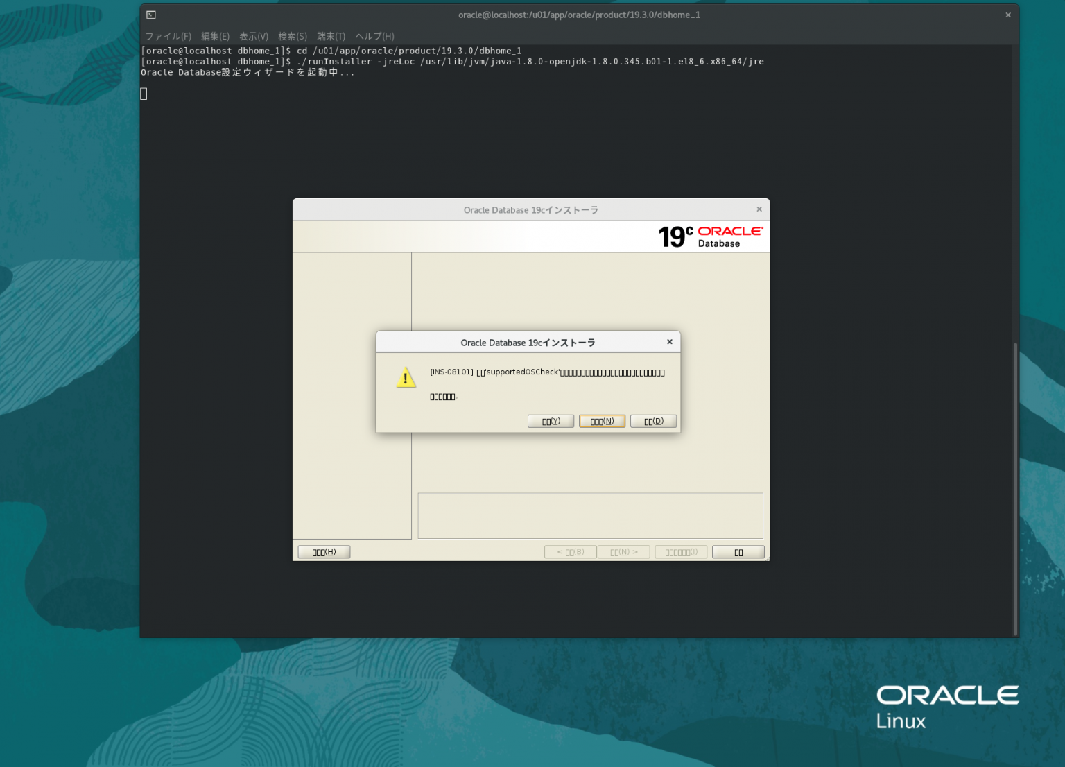Open the ヘルプ(H) menu in the terminal menu bar
The height and width of the screenshot is (767, 1065).
[374, 36]
